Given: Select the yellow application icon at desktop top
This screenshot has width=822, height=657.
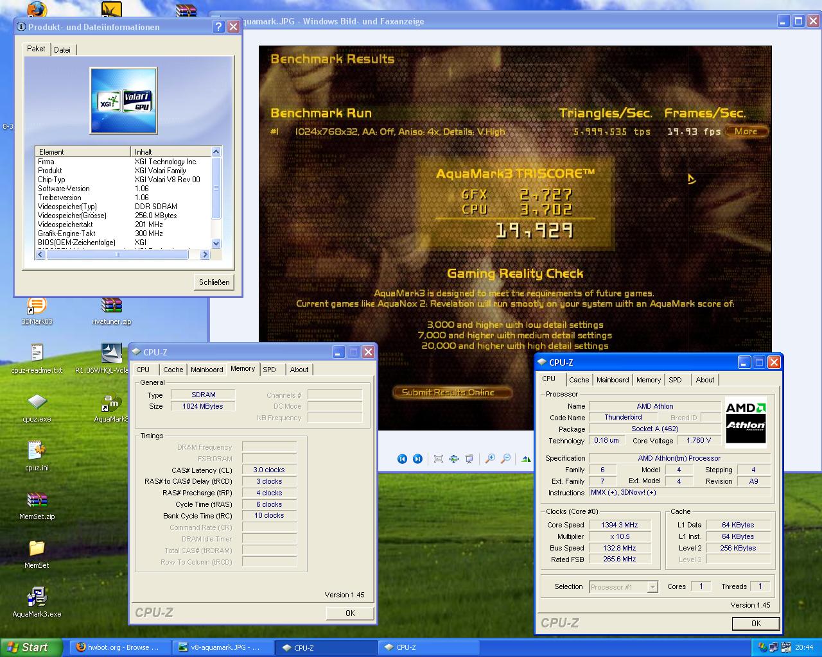Looking at the screenshot, I should (x=112, y=9).
